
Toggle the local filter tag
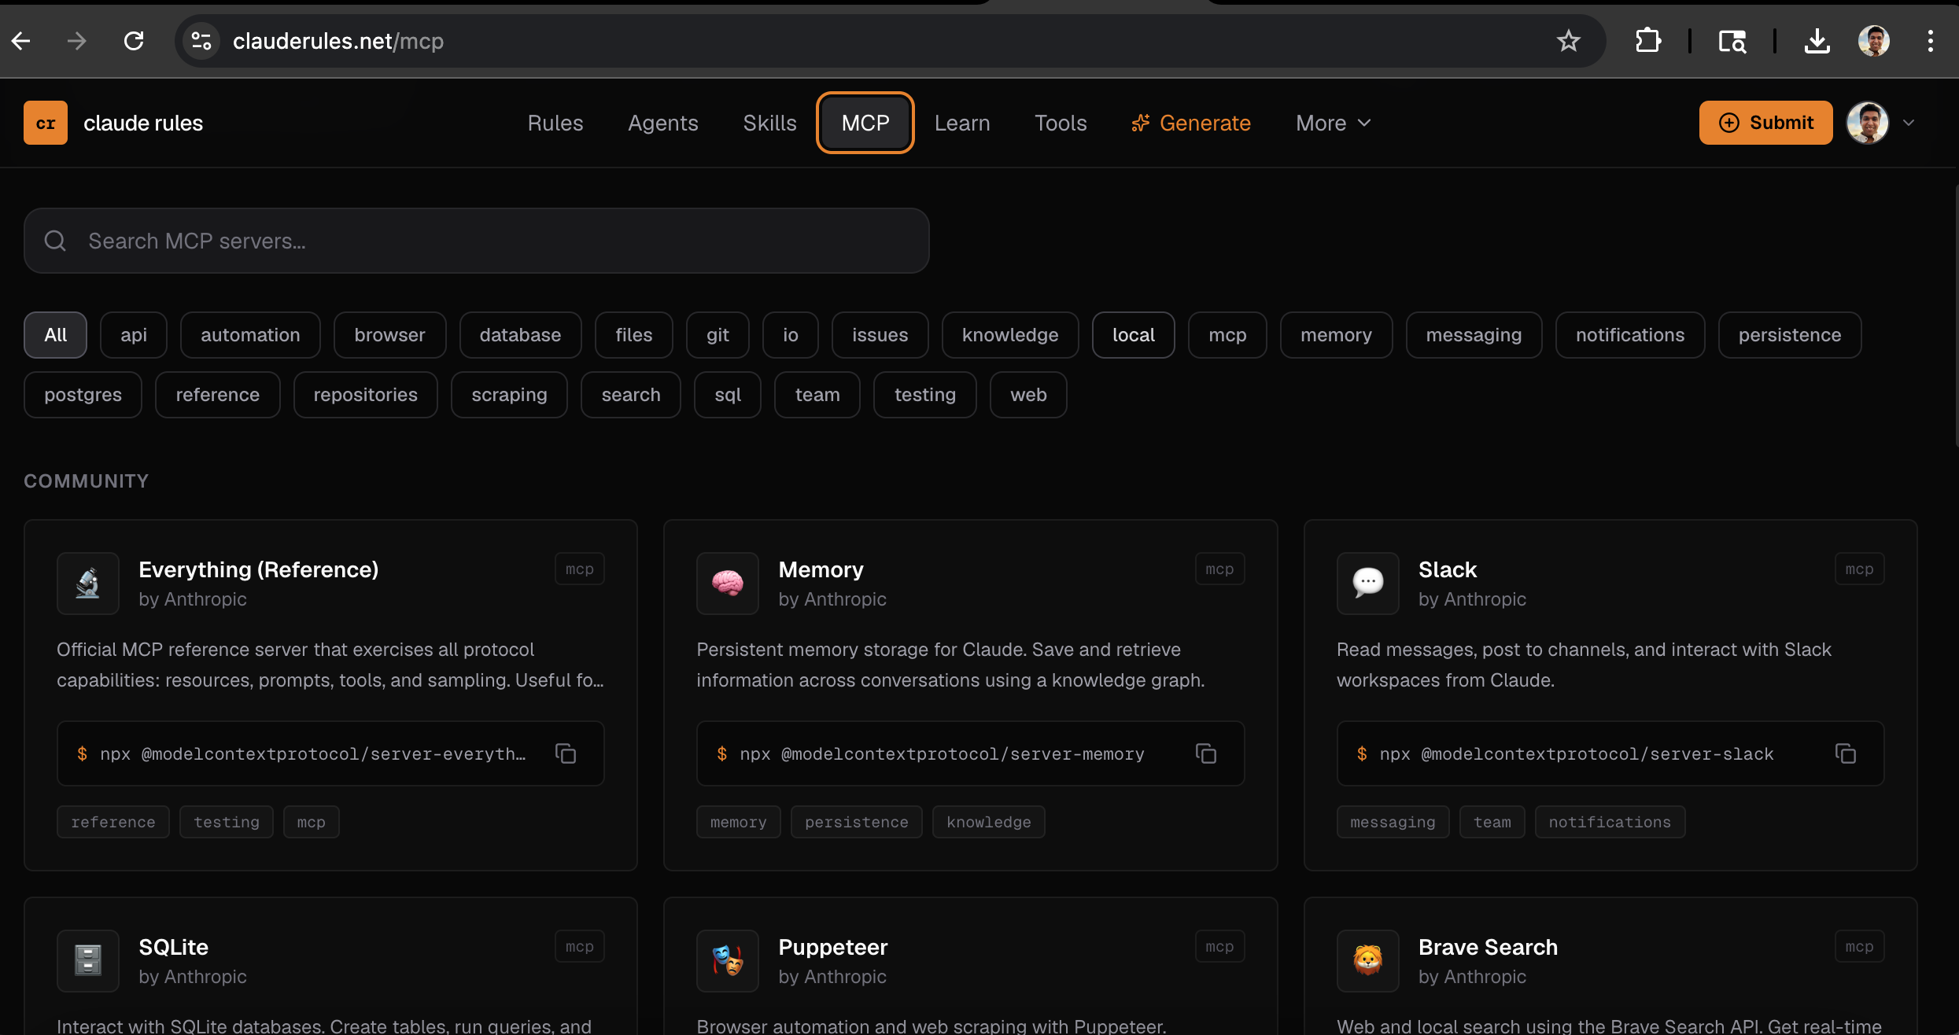click(1133, 335)
